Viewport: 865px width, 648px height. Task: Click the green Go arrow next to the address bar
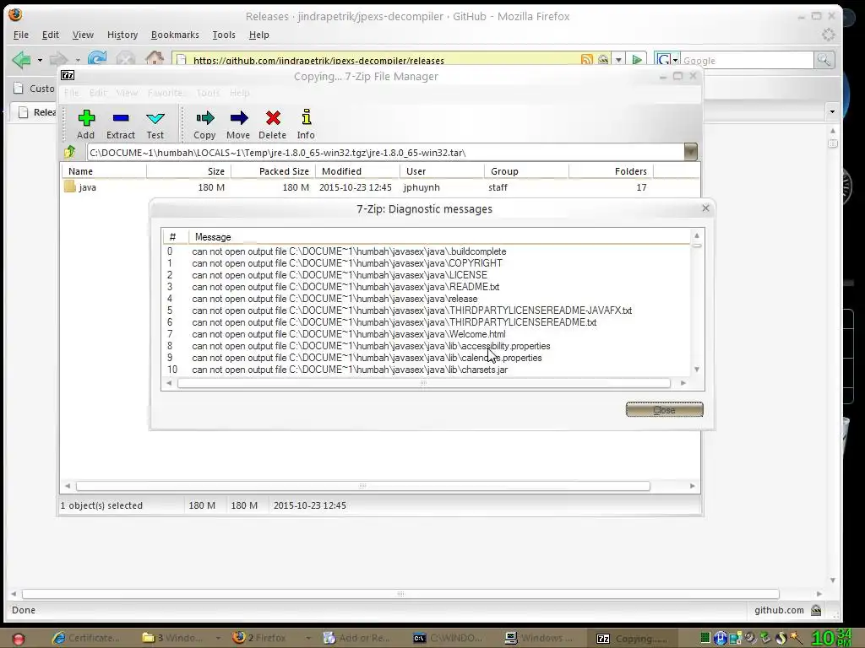click(637, 60)
